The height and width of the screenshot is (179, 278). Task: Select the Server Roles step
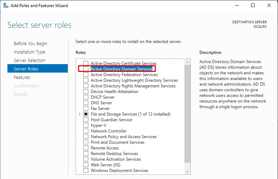coord(26,69)
